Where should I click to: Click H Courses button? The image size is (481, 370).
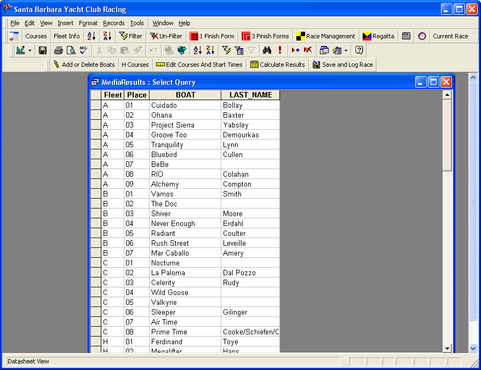coord(135,65)
